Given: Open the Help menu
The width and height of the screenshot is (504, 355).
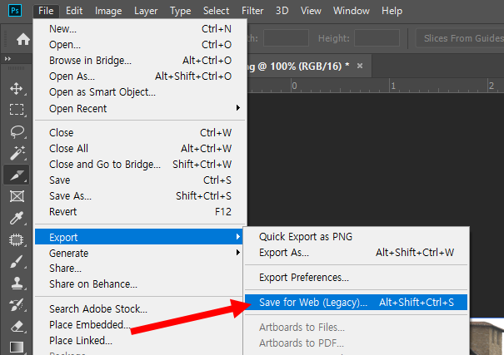Looking at the screenshot, I should point(392,11).
